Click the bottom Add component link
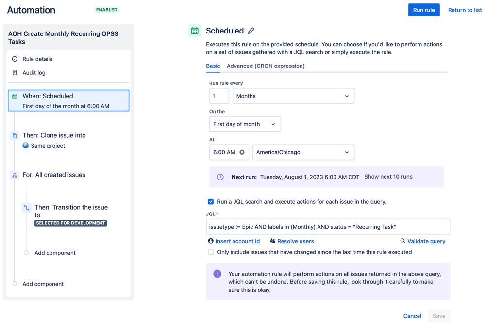Screen dimensions: 485x328 click(43, 284)
